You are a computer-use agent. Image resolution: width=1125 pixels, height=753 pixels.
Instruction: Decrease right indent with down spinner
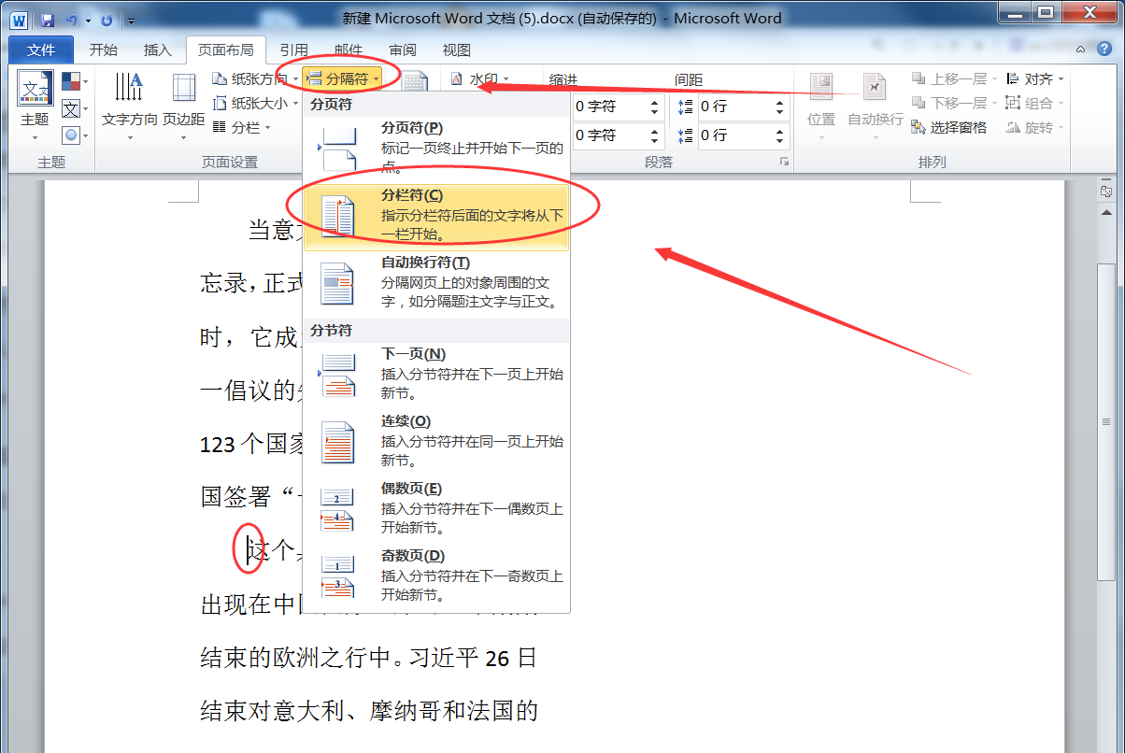coord(654,141)
